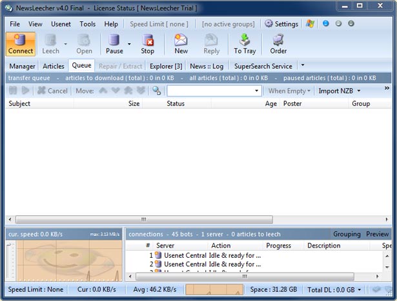Expand the tab bar overflow arrow

pyautogui.click(x=303, y=65)
